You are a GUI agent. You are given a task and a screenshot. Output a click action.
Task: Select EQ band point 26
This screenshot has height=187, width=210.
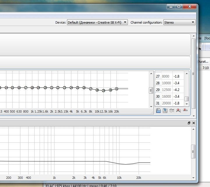coord(84,88)
